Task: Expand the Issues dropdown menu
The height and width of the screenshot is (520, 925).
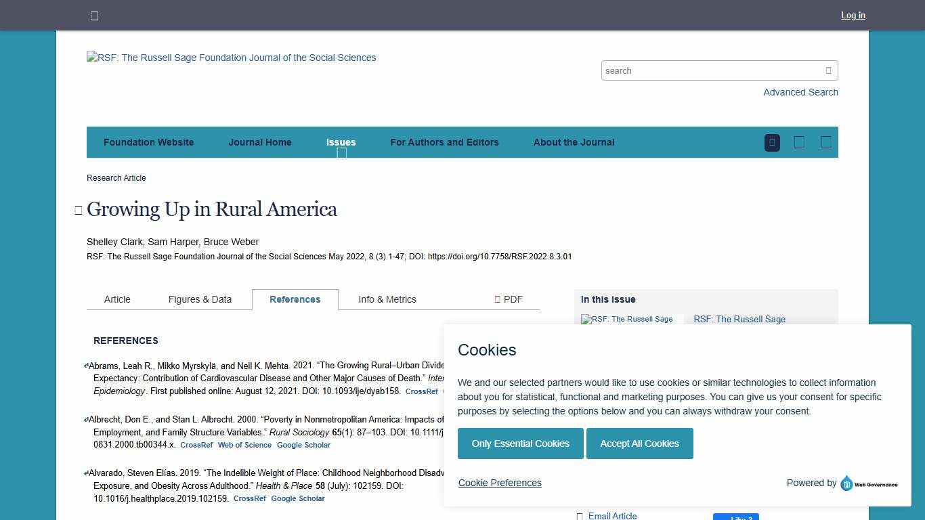Action: coord(341,142)
